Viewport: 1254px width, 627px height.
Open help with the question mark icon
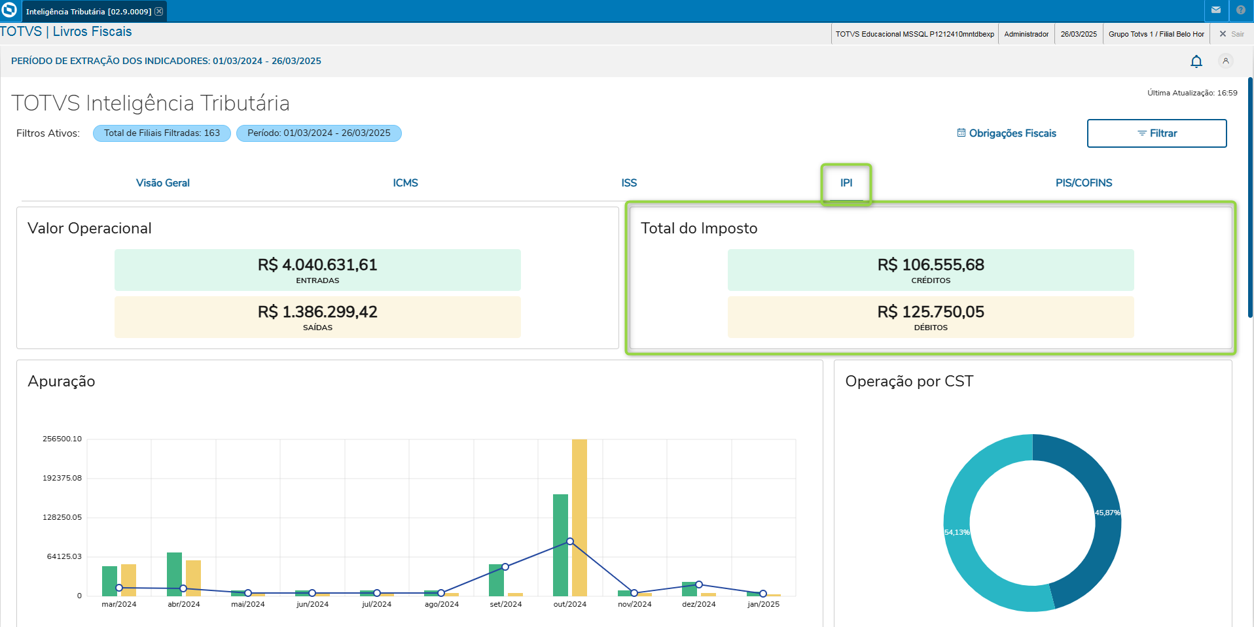(x=1241, y=10)
